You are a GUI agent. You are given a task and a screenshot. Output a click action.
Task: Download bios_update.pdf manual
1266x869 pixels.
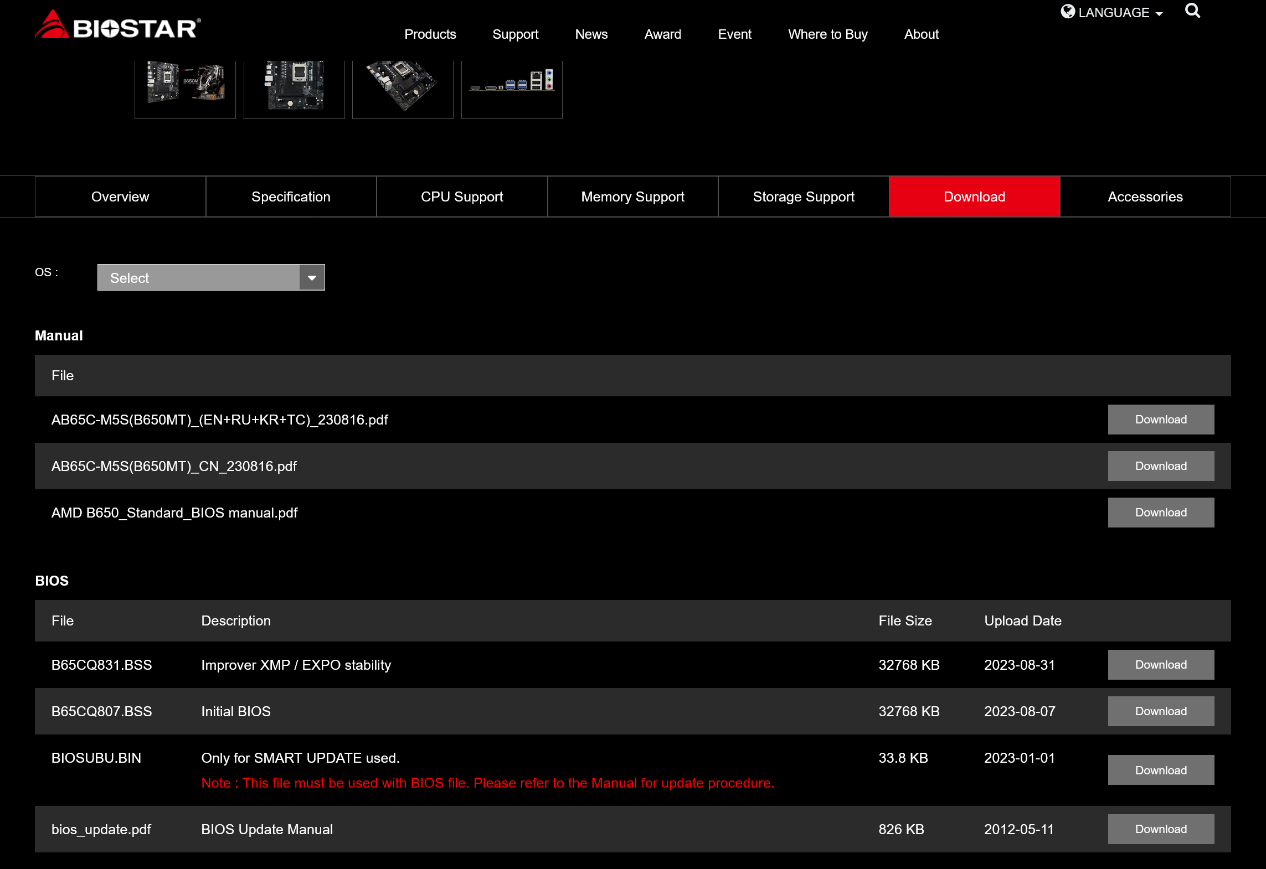[1160, 829]
